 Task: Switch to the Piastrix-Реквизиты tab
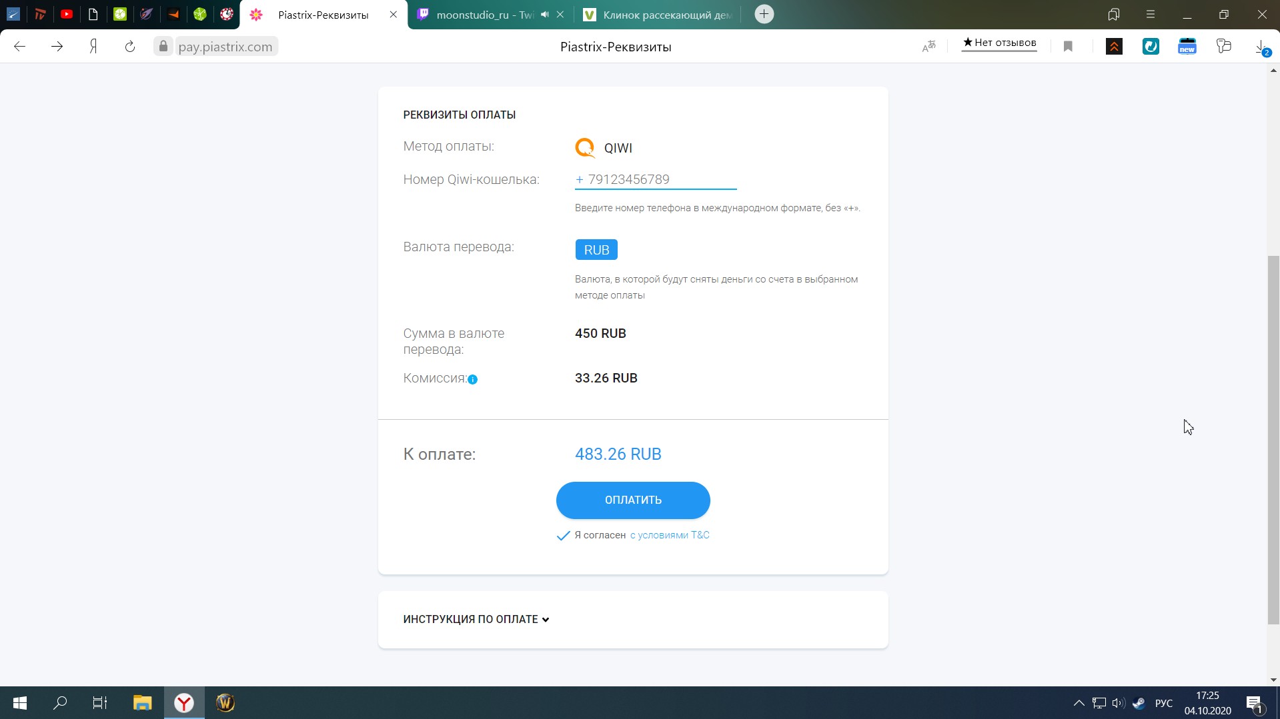pyautogui.click(x=324, y=15)
